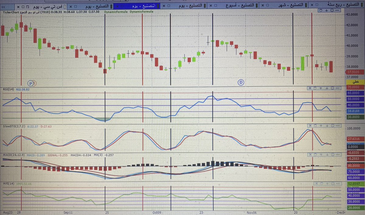Open SlowSTO panel settings gear

tap(332, 126)
